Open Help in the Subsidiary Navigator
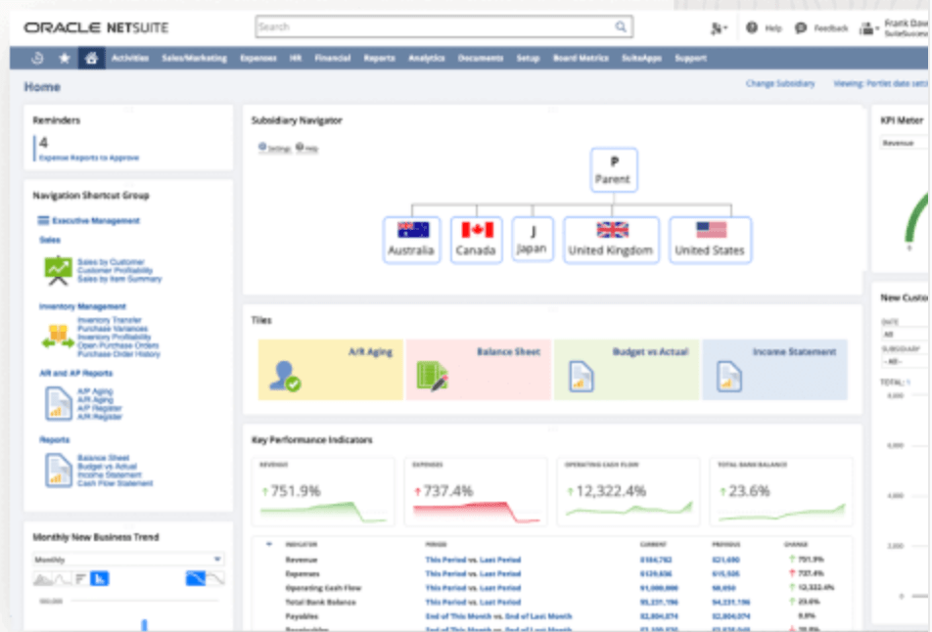Viewport: 932px width, 632px height. point(307,148)
